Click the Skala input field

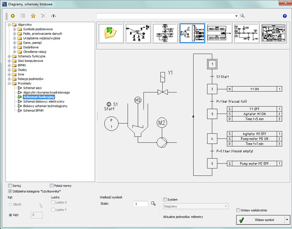tap(141, 204)
